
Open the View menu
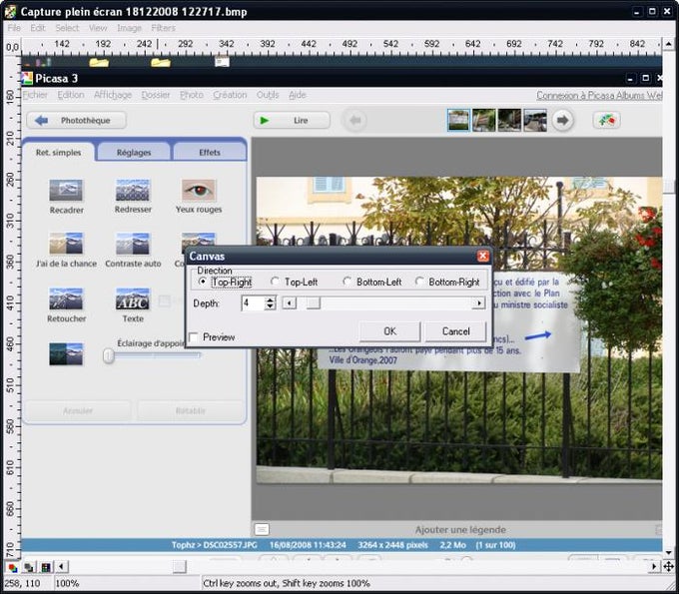click(98, 28)
